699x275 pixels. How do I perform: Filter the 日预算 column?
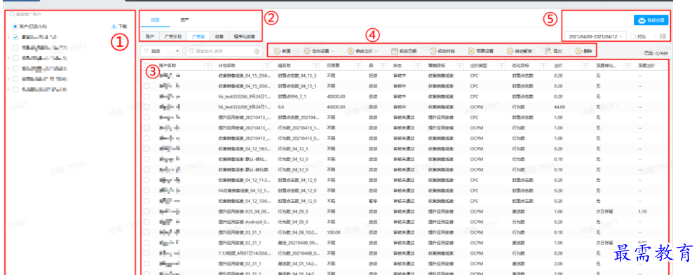(x=358, y=65)
